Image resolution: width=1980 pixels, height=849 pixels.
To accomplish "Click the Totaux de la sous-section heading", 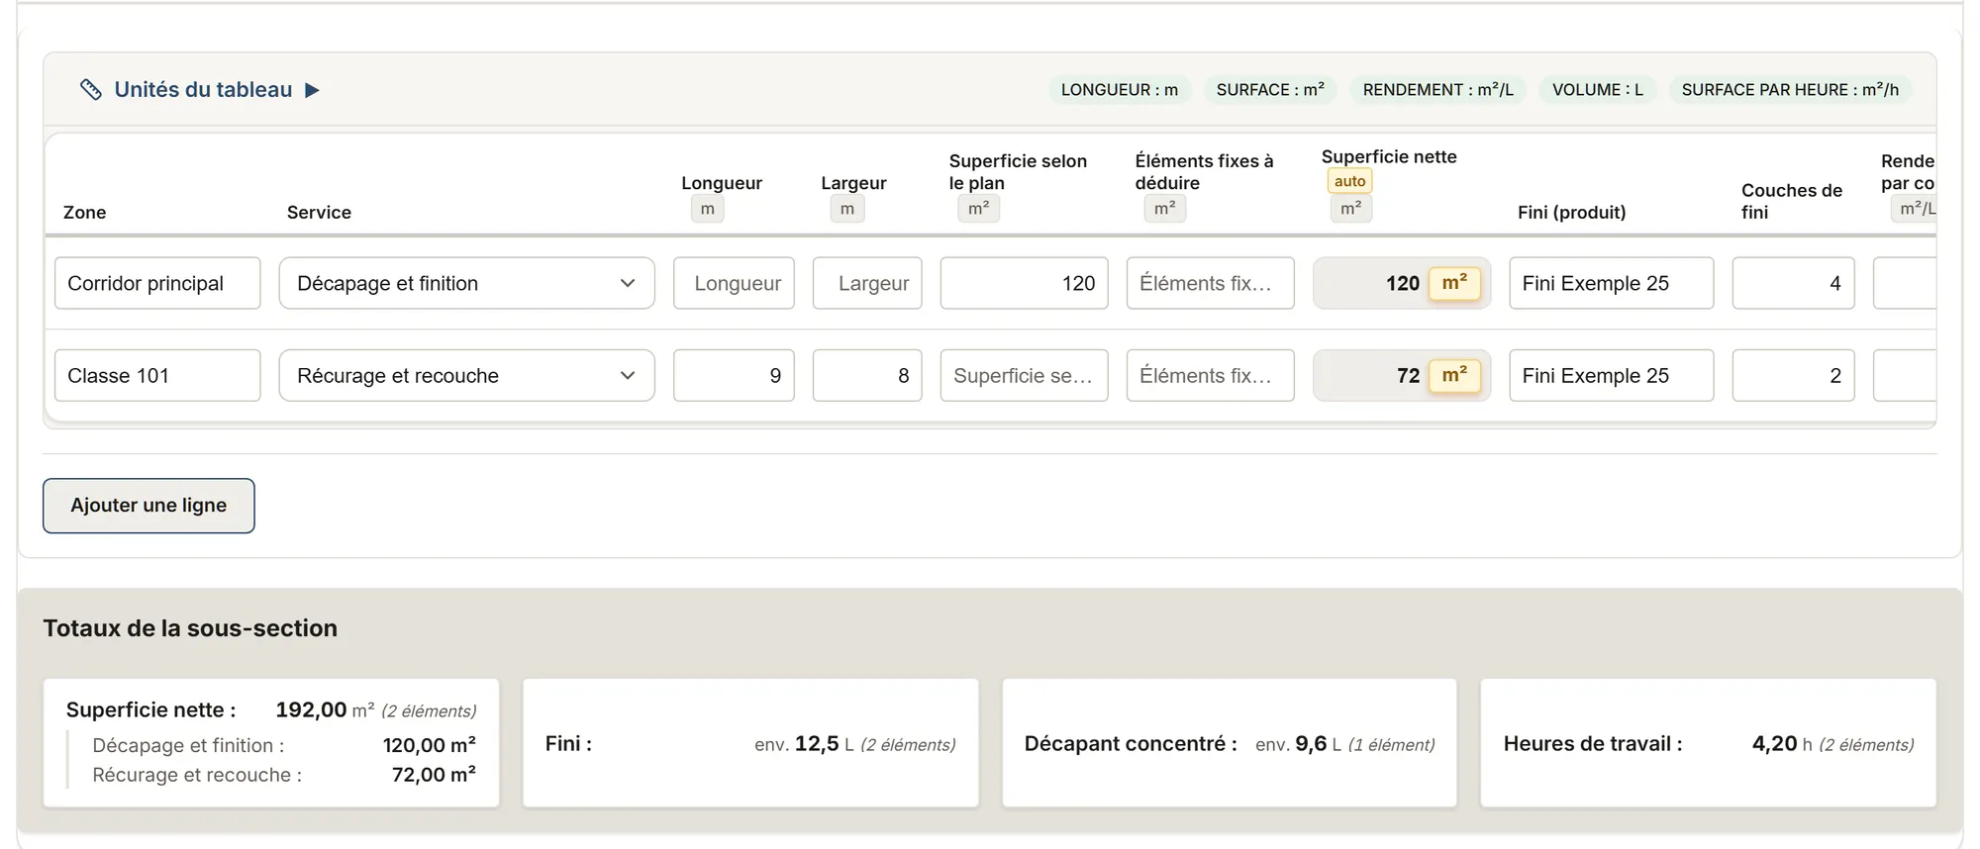I will (x=190, y=628).
